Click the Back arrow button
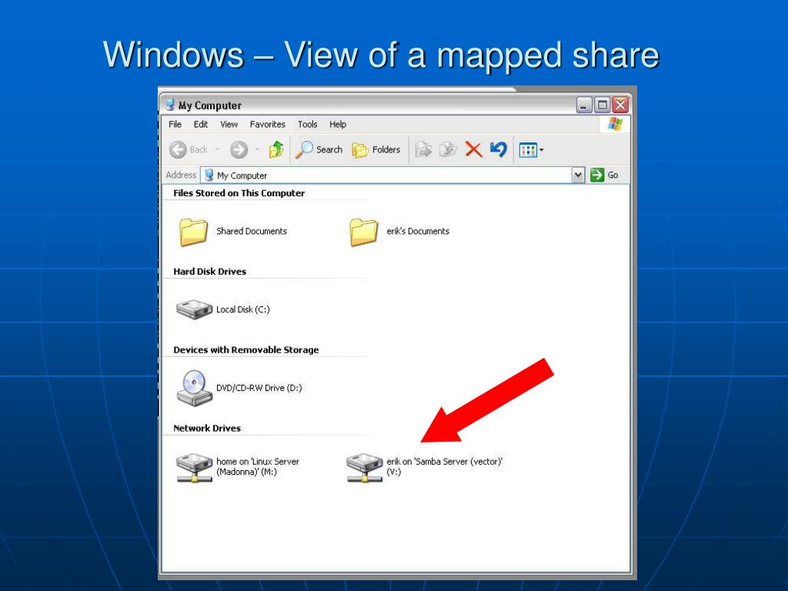 (x=178, y=150)
